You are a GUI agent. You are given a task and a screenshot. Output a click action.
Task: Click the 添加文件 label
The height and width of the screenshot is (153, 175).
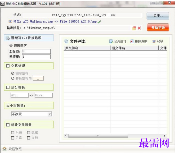pos(121,42)
